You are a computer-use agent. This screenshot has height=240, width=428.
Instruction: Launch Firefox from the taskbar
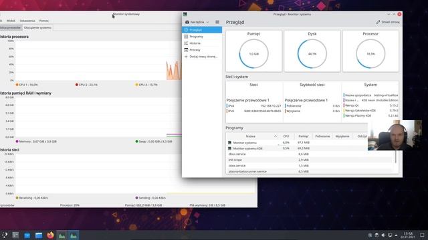point(50,235)
